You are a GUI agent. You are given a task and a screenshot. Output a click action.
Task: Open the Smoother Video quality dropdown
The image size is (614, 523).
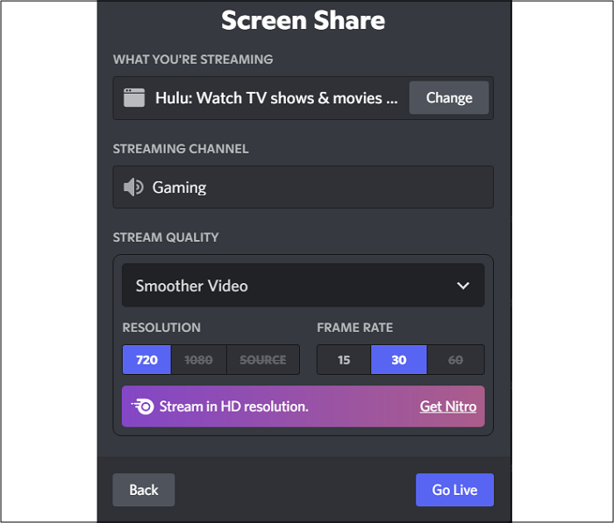[x=303, y=286]
